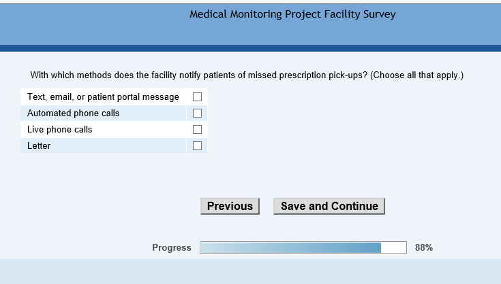Image resolution: width=501 pixels, height=284 pixels.
Task: Click the dark blue divider bar under the header
Action: 250,48
